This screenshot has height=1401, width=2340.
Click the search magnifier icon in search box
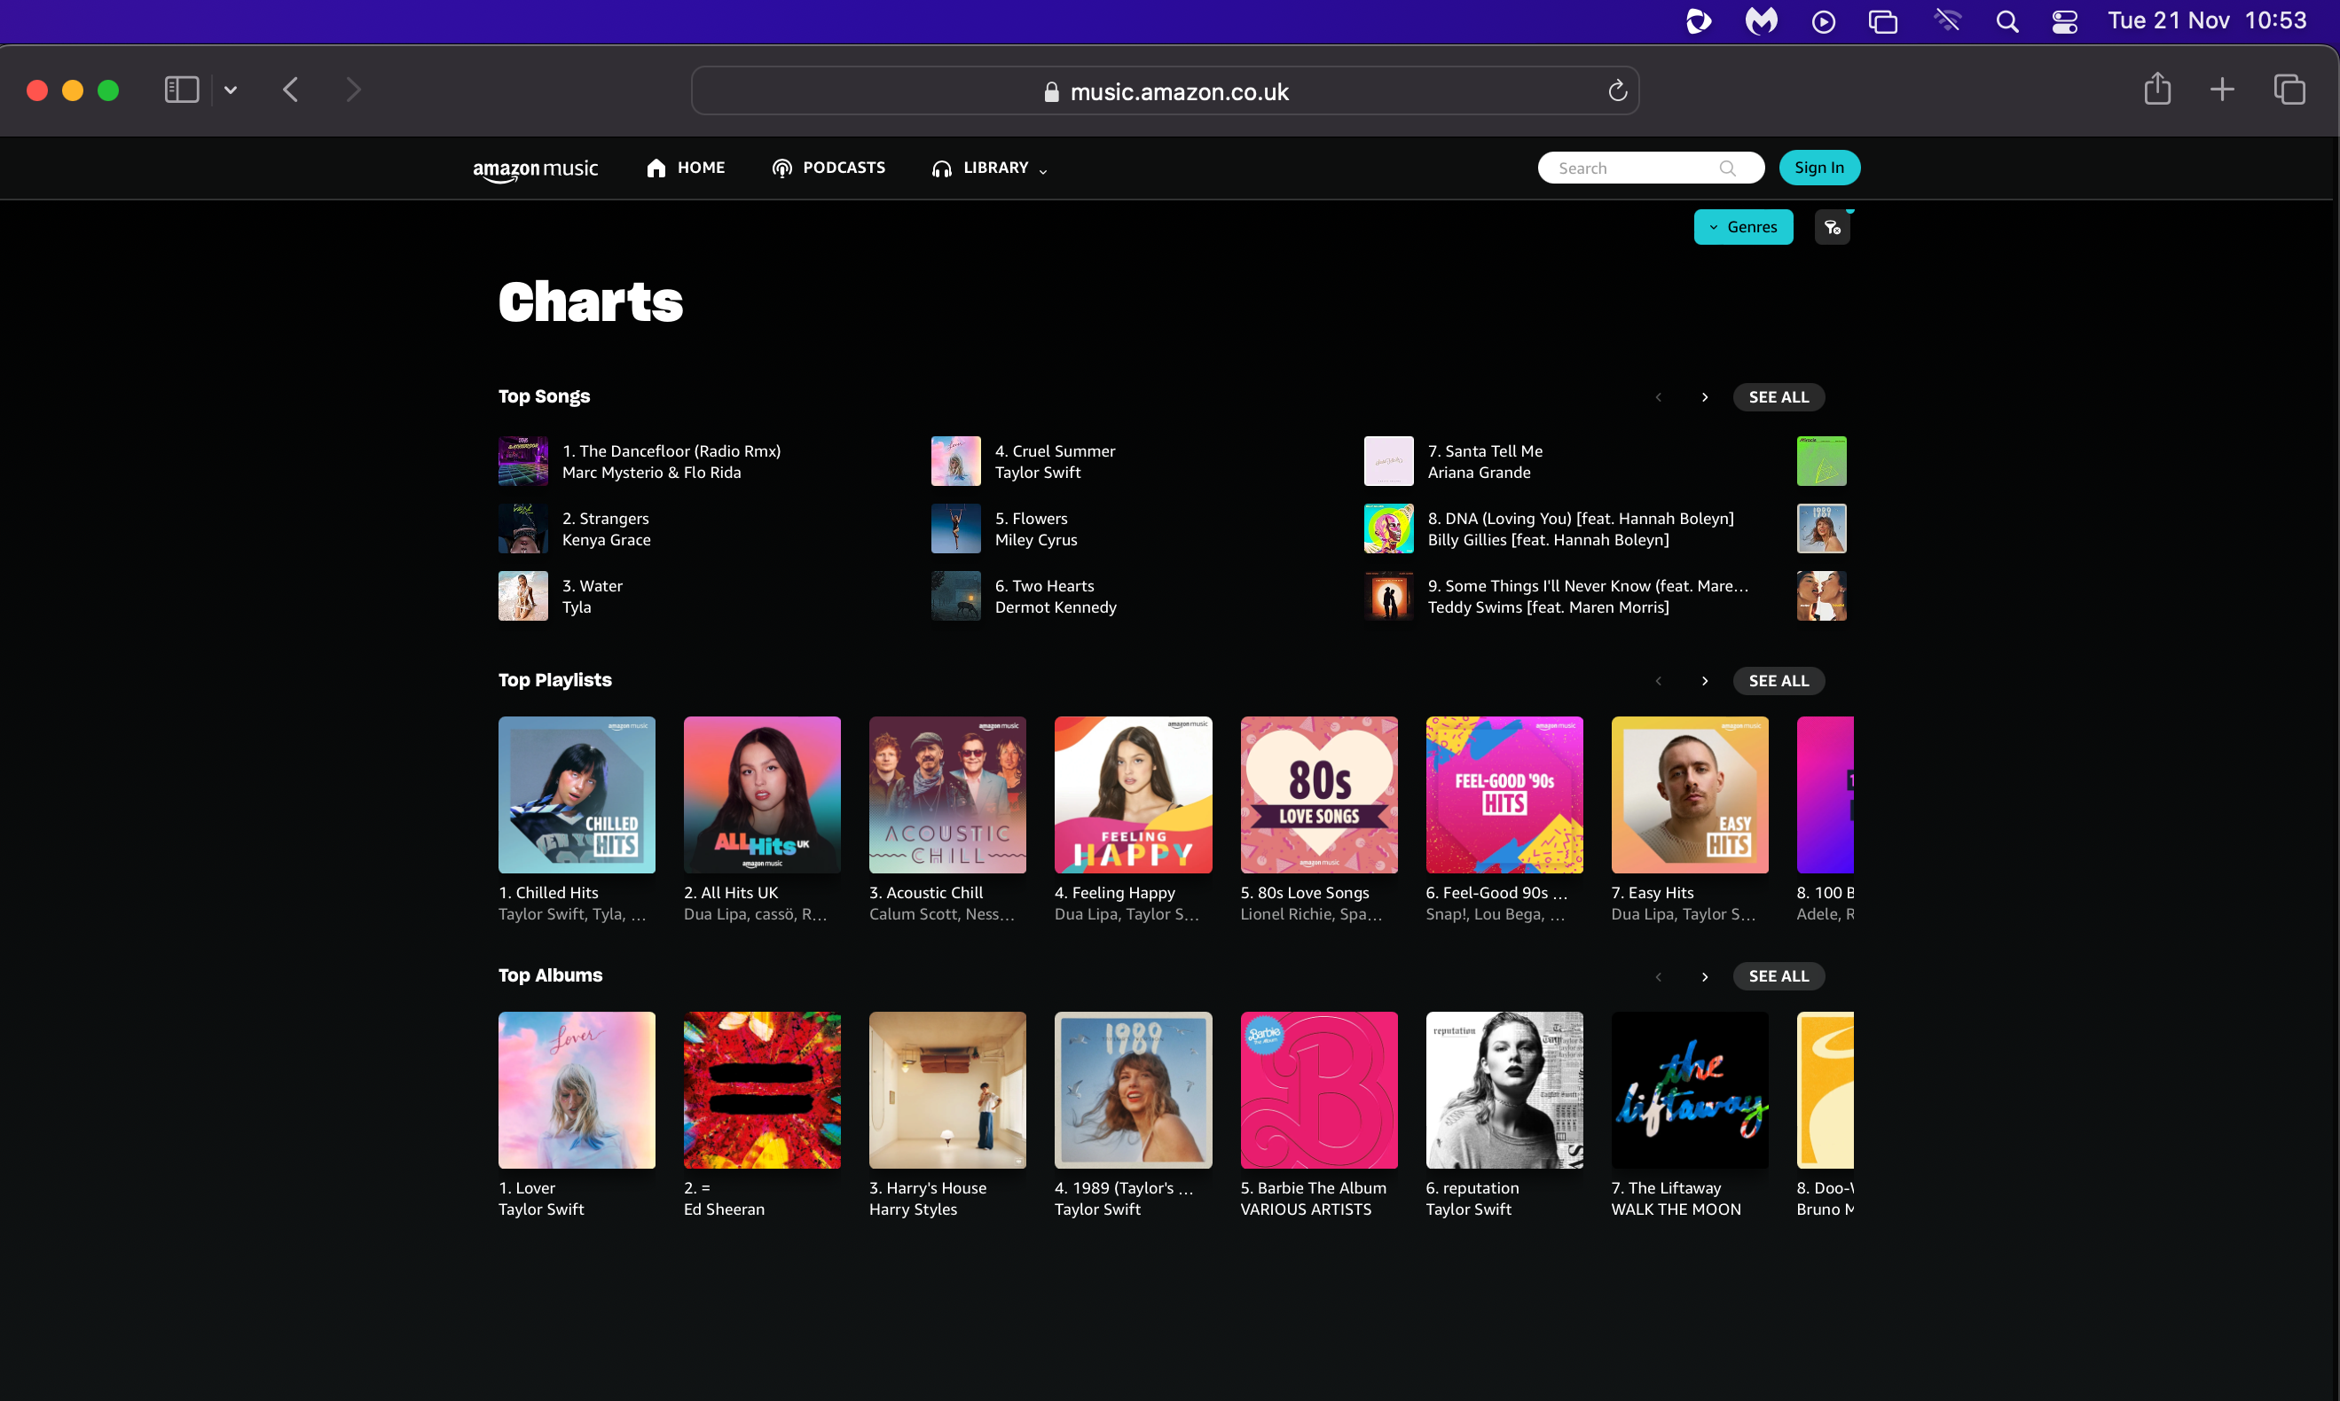[x=1727, y=168]
